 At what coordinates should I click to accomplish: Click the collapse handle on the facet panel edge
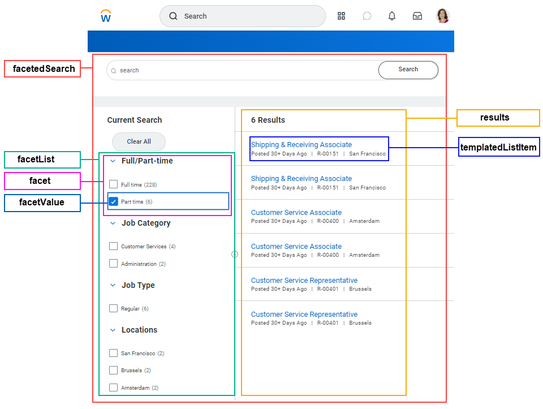click(x=234, y=255)
